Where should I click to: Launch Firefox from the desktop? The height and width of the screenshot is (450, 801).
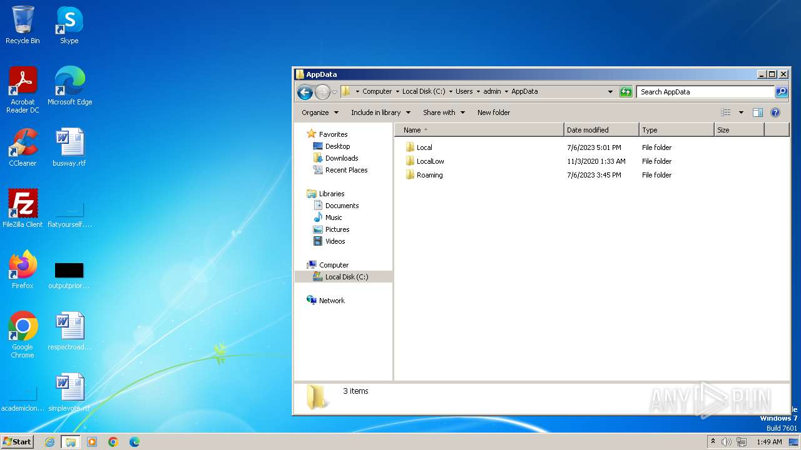point(23,270)
